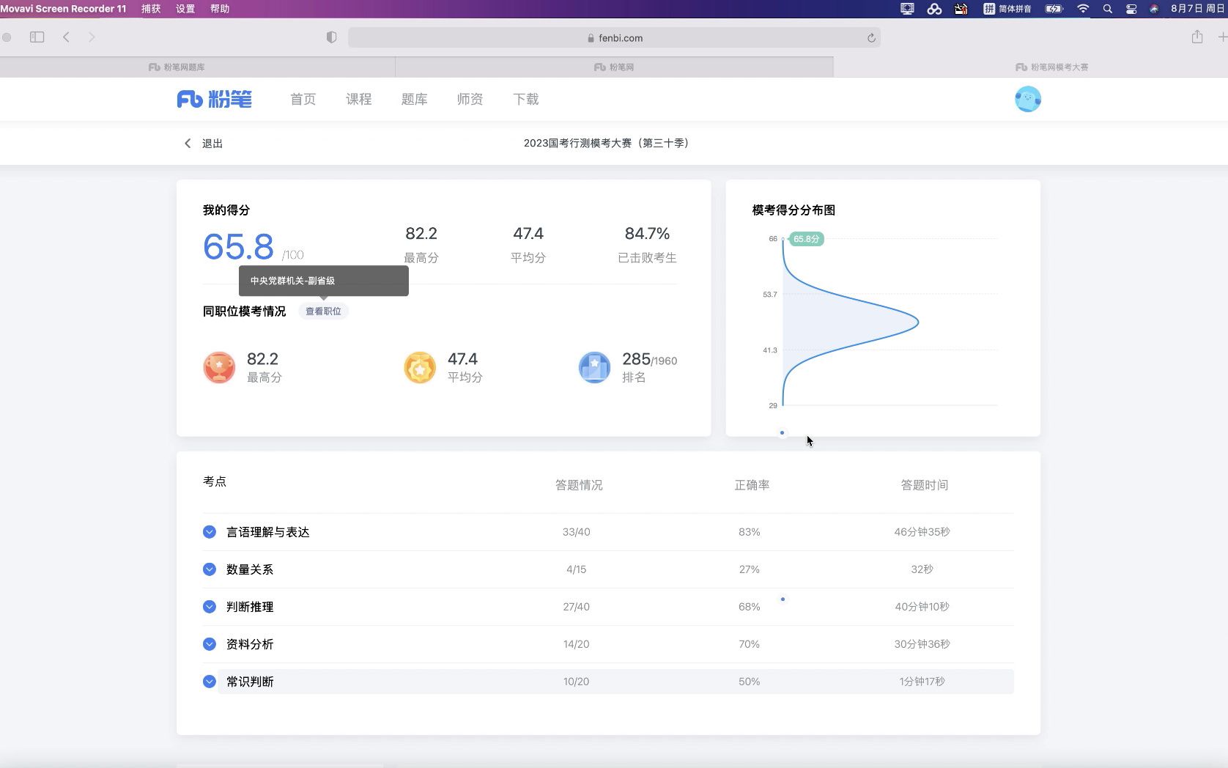This screenshot has height=768, width=1228.
Task: Click the 14/20 answer count cell
Action: pos(576,644)
